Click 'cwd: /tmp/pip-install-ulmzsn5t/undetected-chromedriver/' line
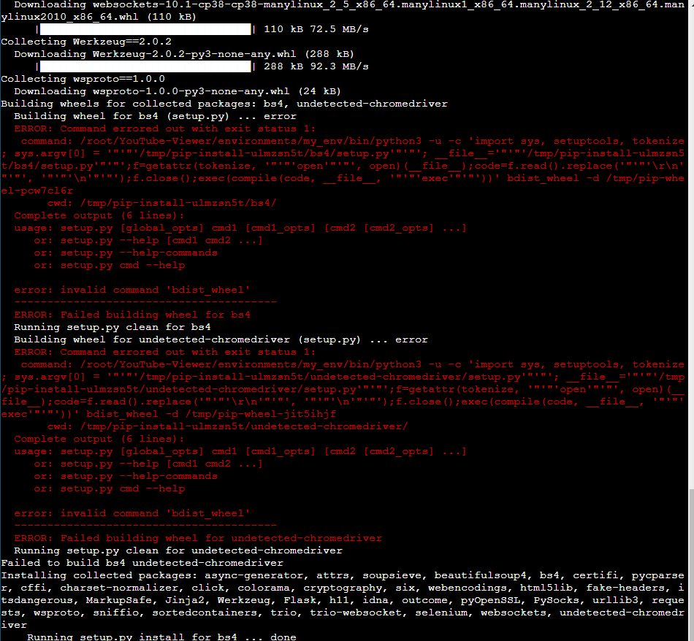The image size is (694, 641). [x=227, y=426]
